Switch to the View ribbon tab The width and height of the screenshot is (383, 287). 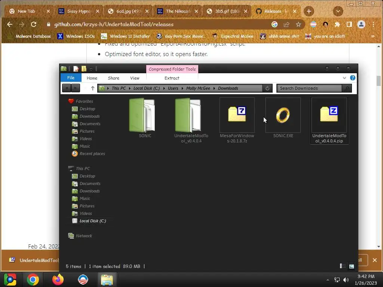coord(135,78)
